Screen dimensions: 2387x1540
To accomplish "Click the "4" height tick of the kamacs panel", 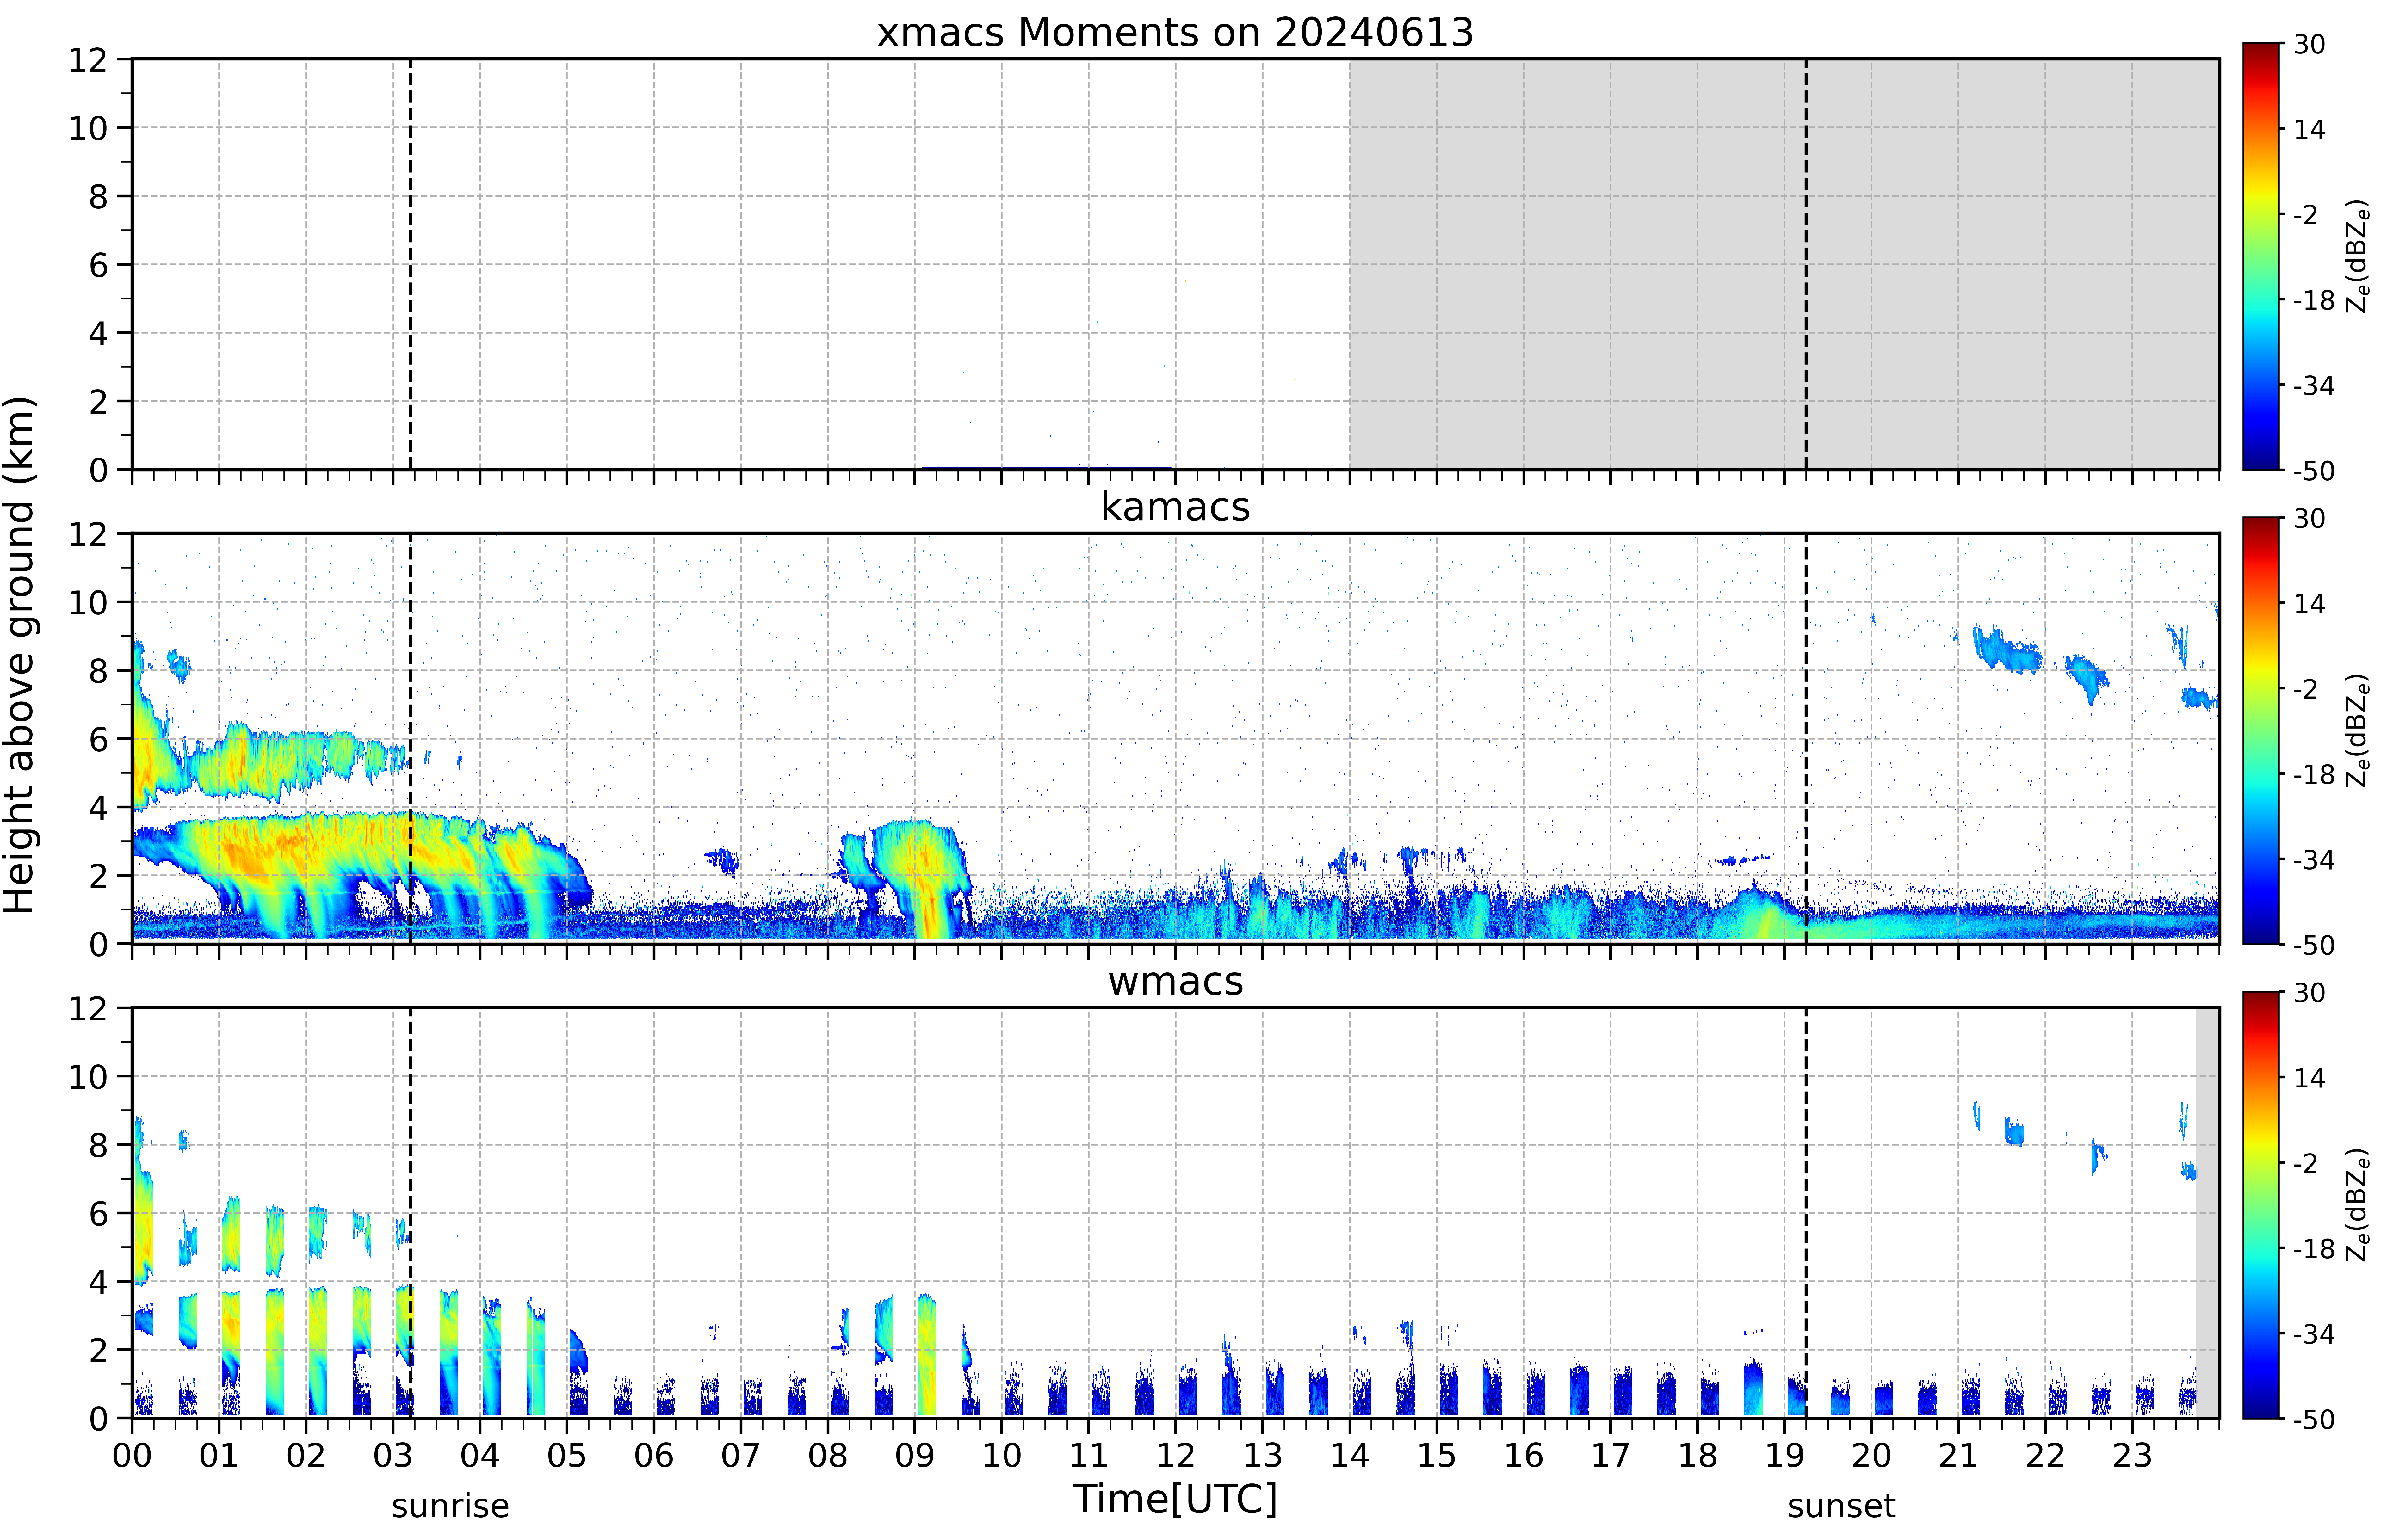I will [x=98, y=807].
